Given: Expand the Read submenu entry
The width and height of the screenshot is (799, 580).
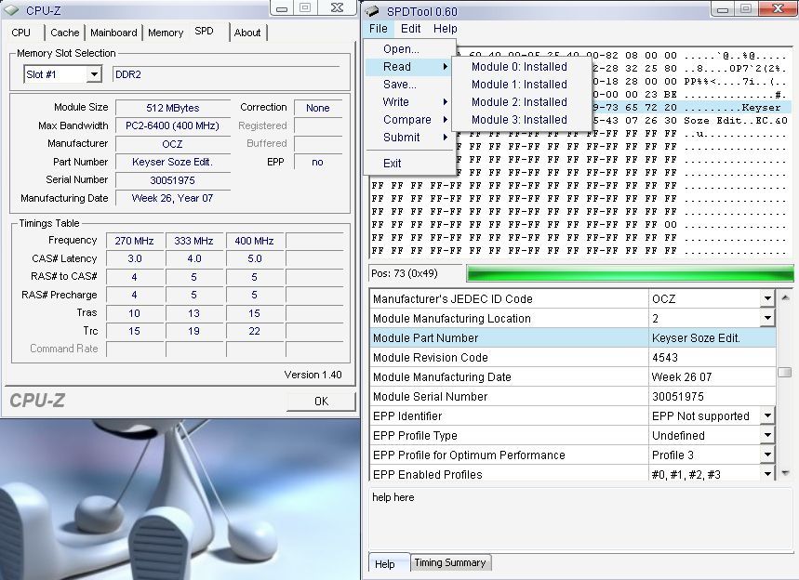Looking at the screenshot, I should [409, 67].
